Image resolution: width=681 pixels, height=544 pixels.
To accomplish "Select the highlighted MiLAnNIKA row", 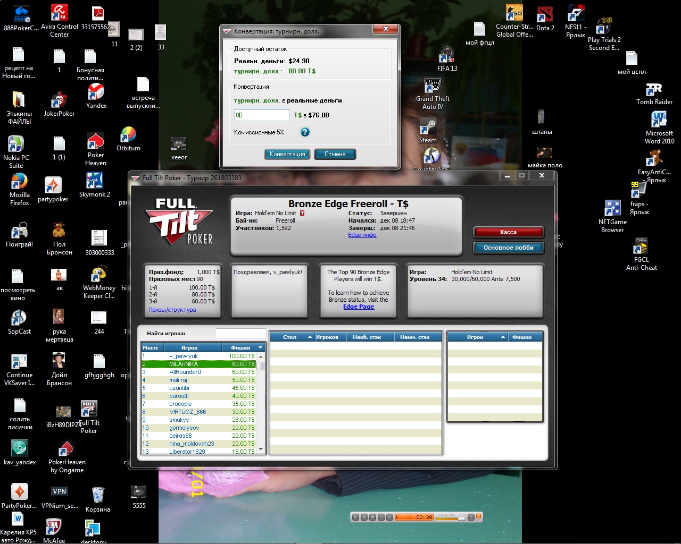I will click(x=198, y=364).
